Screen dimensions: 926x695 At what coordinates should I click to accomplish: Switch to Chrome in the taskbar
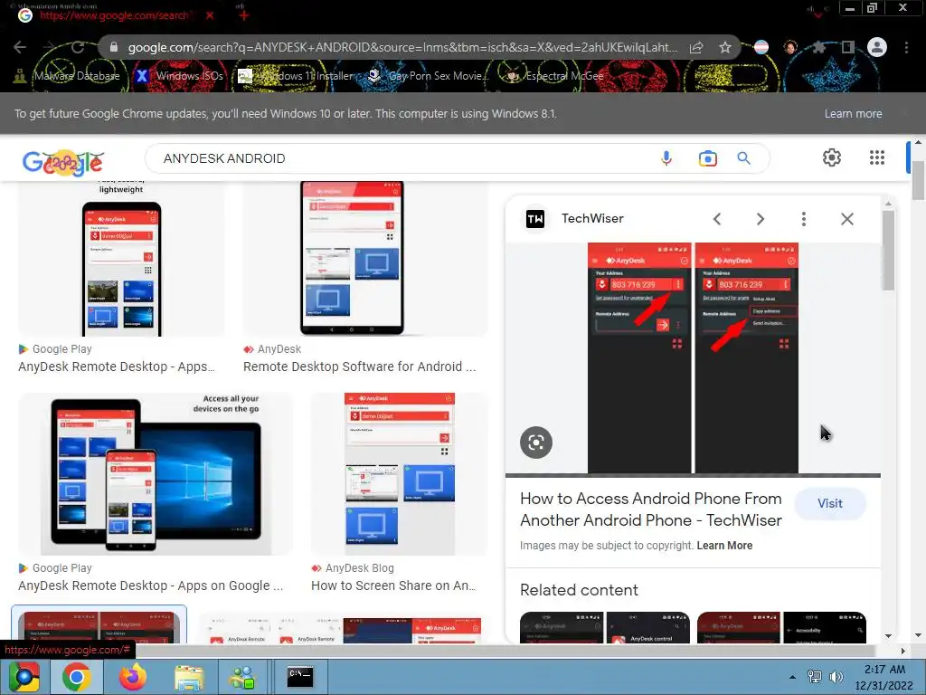coord(76,677)
